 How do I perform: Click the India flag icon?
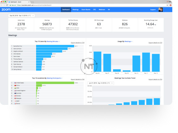(x=15, y=88)
